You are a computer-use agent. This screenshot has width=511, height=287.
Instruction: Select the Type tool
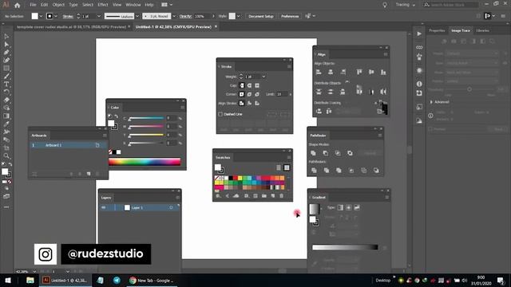6,84
